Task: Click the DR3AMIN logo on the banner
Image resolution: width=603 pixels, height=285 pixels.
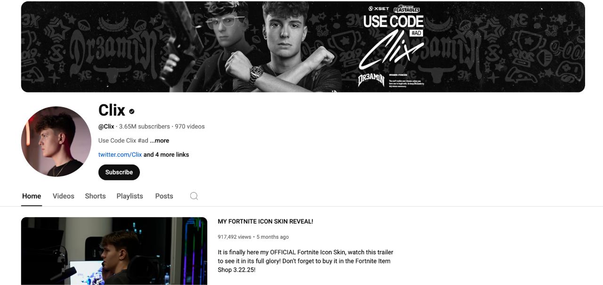Action: click(371, 80)
